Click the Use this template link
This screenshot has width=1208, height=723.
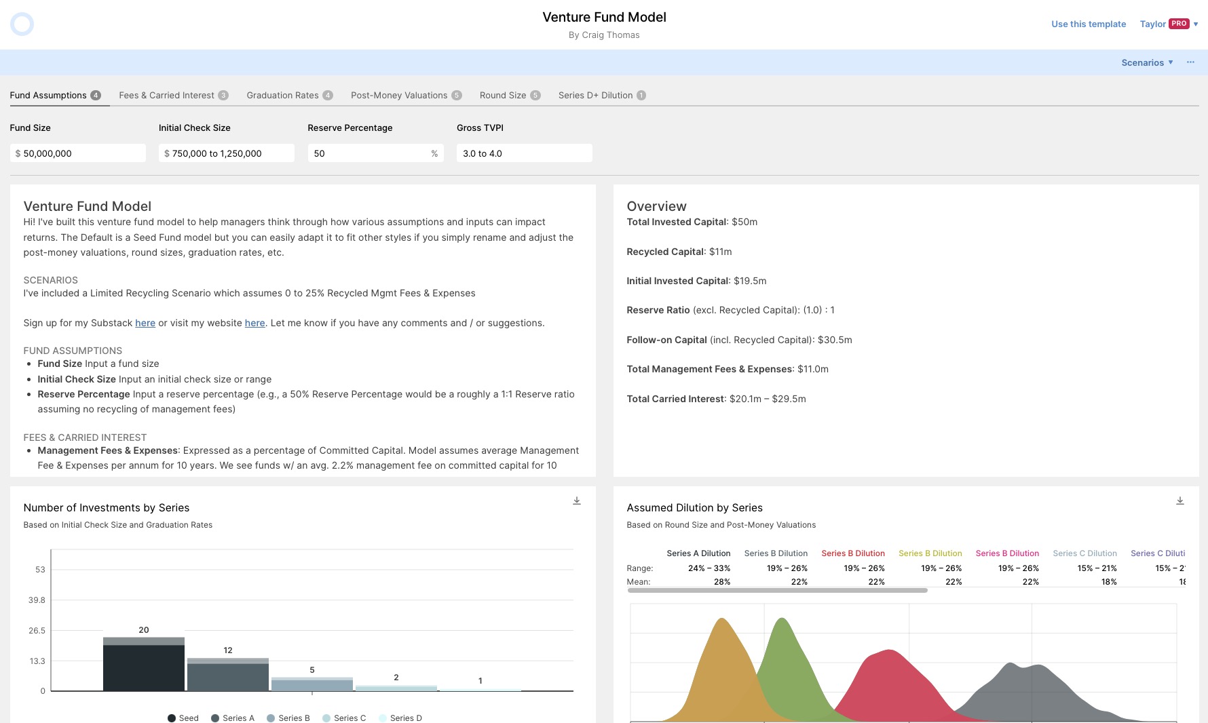pyautogui.click(x=1089, y=24)
